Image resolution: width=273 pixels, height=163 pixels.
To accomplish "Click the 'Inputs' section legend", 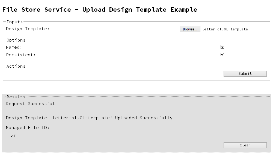I will click(14, 22).
